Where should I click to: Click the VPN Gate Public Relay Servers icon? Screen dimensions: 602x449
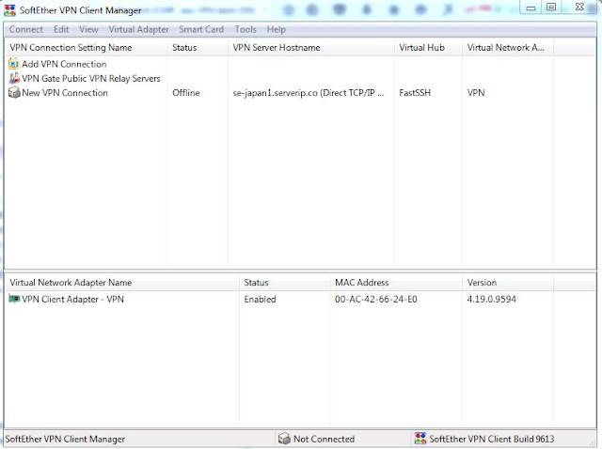click(14, 78)
